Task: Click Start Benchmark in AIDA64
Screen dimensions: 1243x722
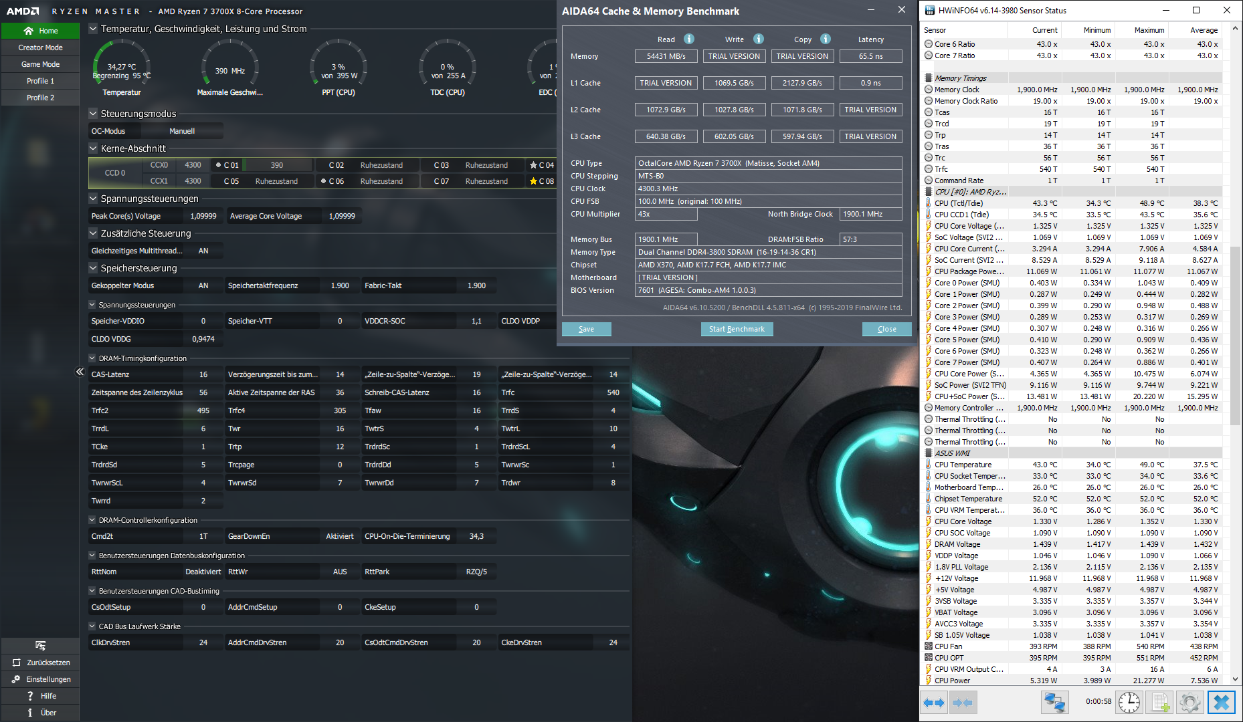Action: coord(737,329)
